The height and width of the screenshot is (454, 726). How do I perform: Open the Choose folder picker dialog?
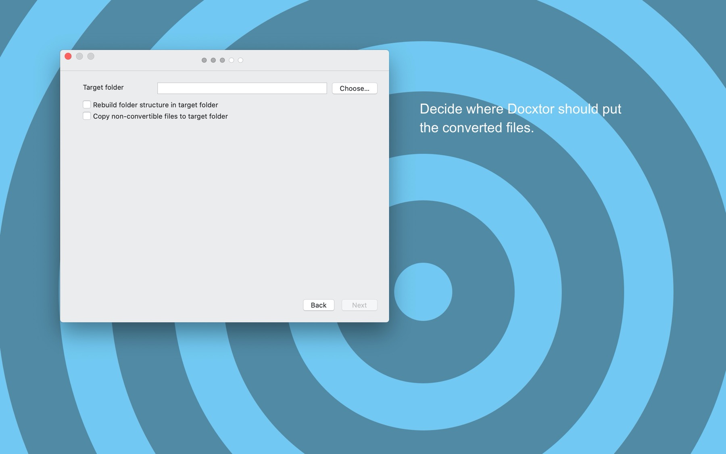tap(355, 88)
